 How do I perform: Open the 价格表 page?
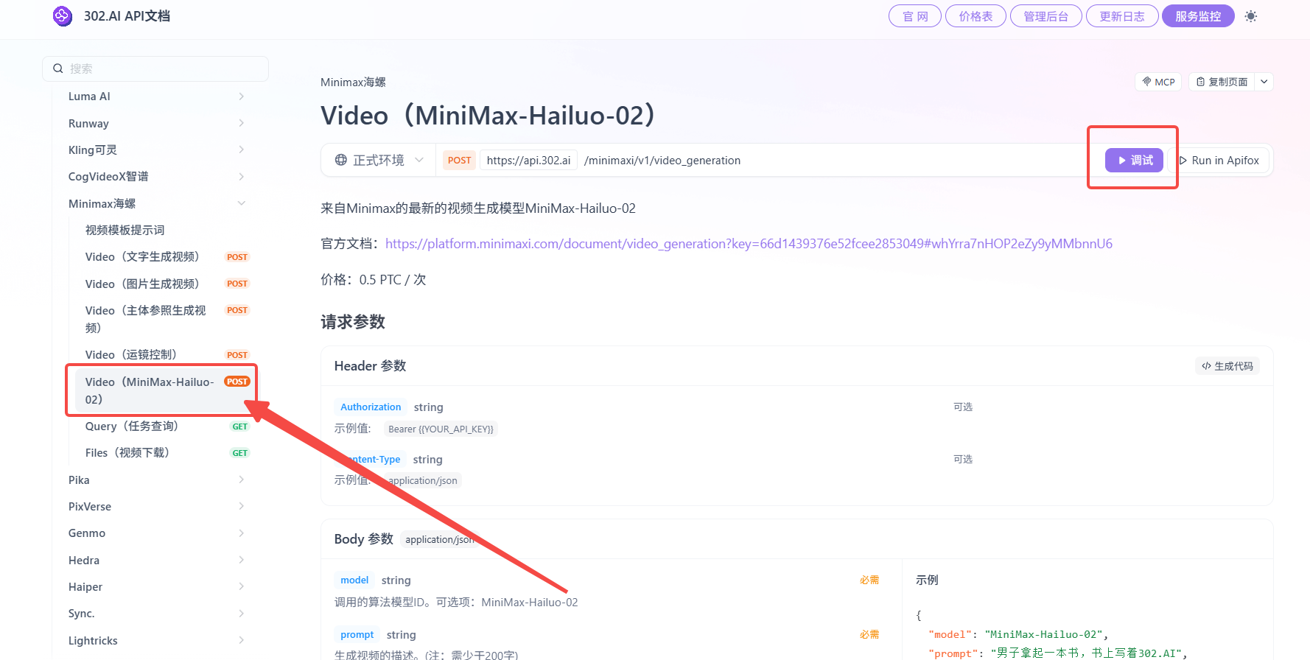[x=976, y=16]
